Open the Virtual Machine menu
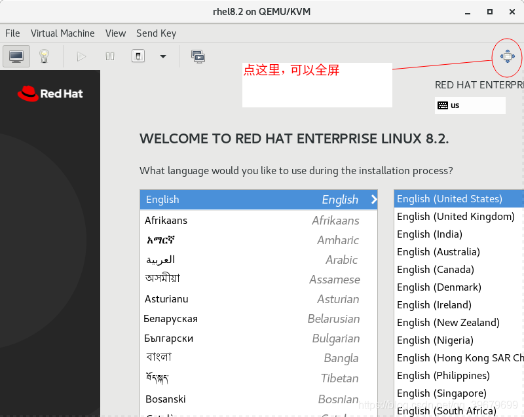This screenshot has width=524, height=417. tap(62, 33)
